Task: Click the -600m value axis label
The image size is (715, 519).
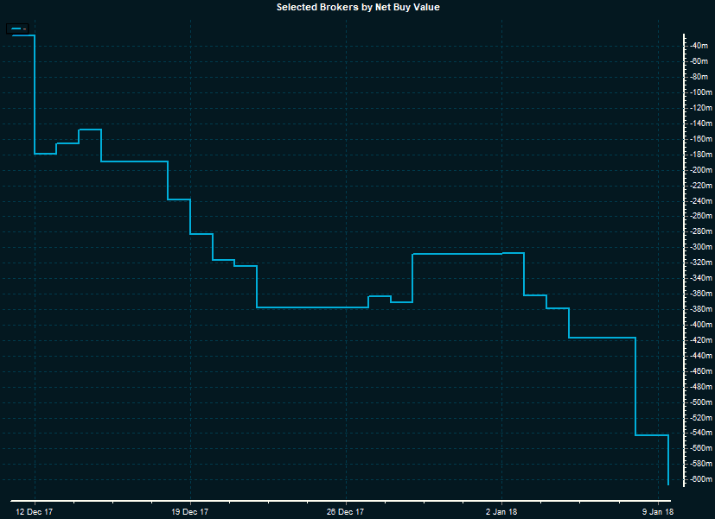Action: click(x=701, y=479)
